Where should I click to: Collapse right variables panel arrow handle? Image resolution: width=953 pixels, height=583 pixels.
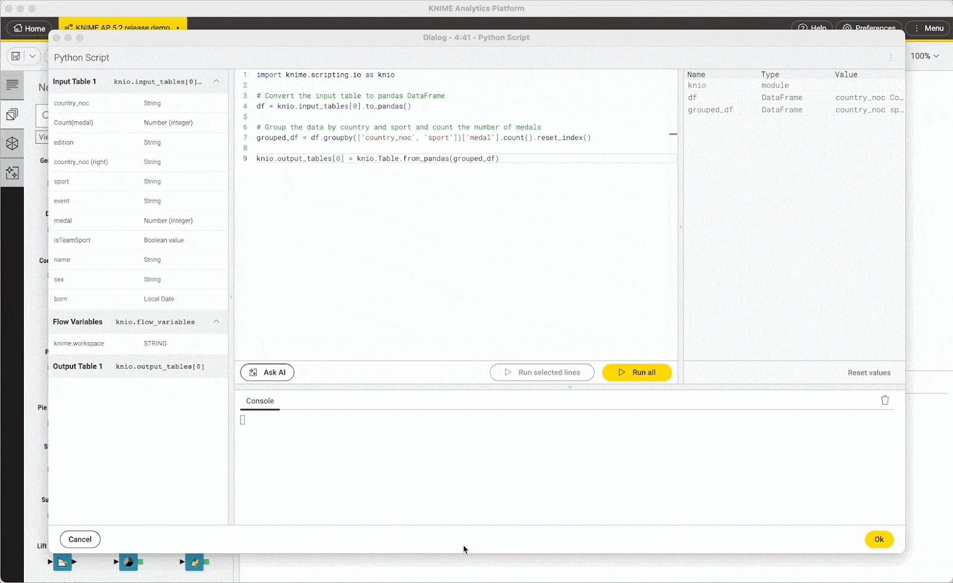(681, 227)
